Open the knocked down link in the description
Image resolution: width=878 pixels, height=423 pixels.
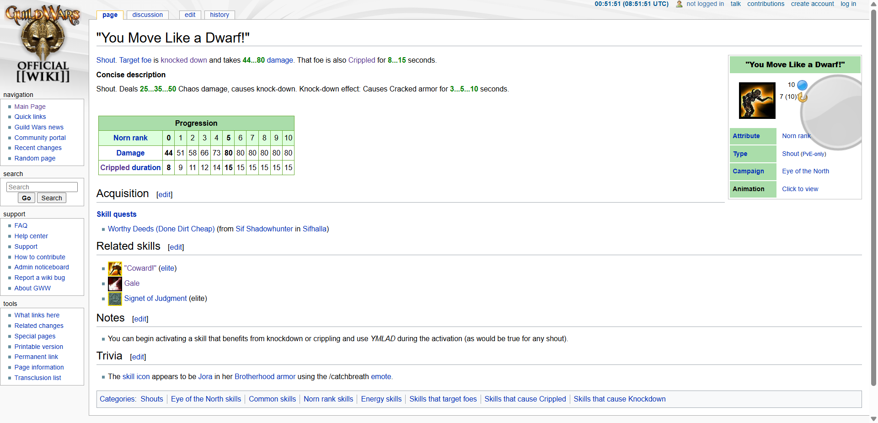tap(184, 60)
